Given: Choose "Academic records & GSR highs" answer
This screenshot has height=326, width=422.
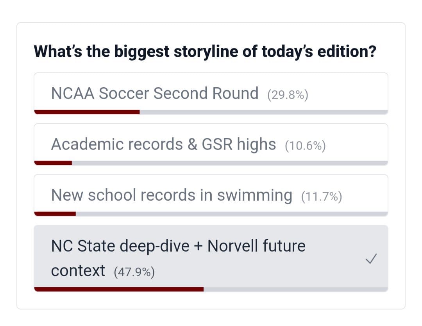Looking at the screenshot, I should pyautogui.click(x=163, y=144).
